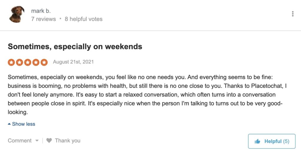Mark review as Helpful (5)
This screenshot has height=150, width=301.
click(x=272, y=141)
